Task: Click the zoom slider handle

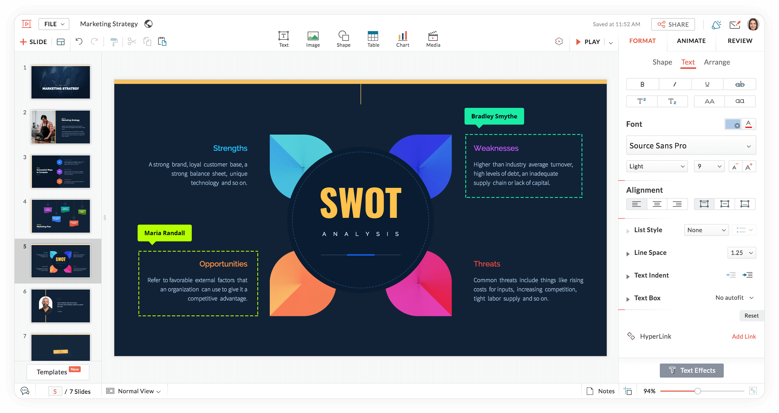Action: click(697, 391)
